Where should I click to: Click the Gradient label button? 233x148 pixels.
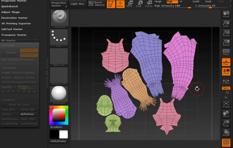56,127
